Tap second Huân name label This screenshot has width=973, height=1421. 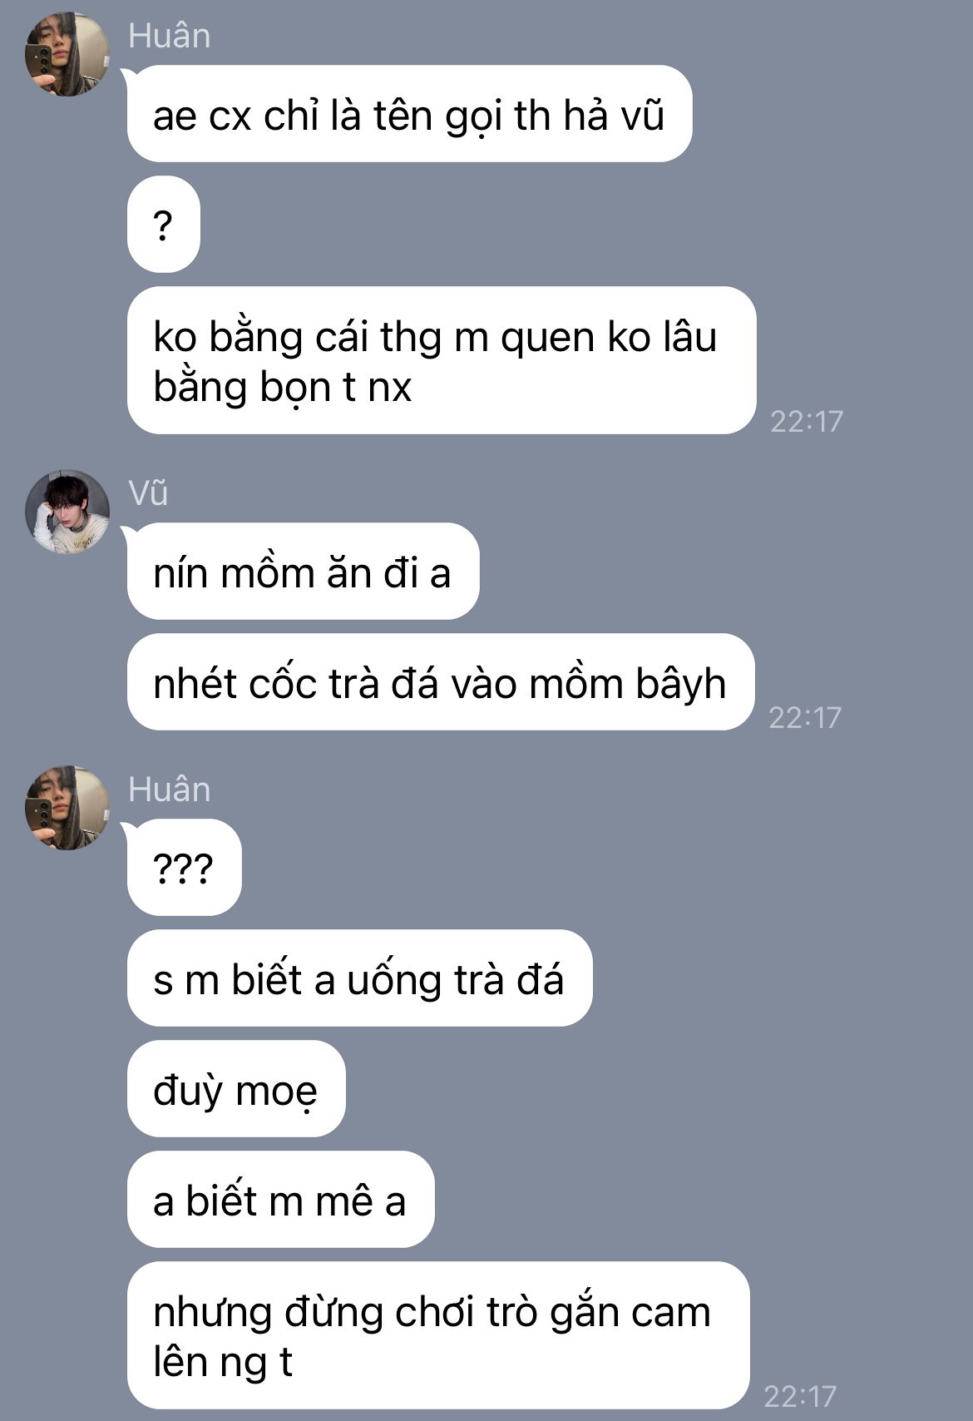(169, 790)
